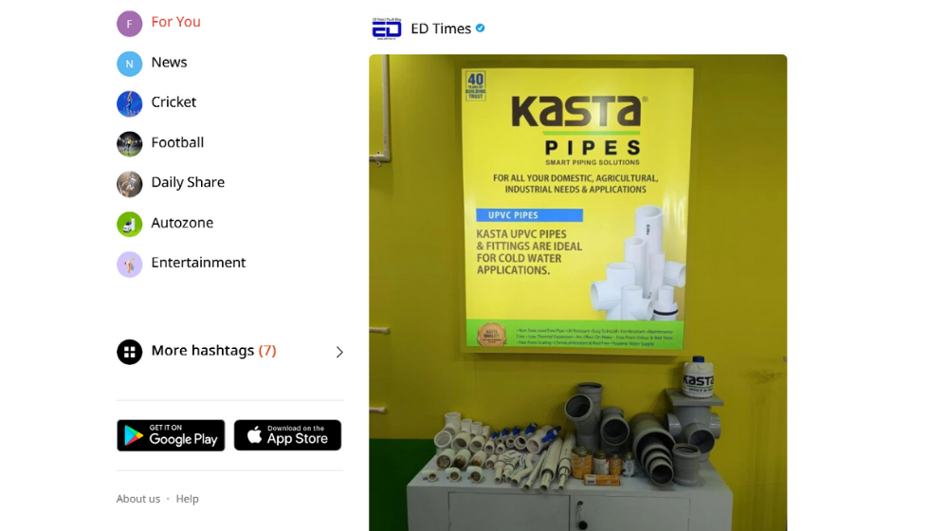Select the Football category icon

(x=129, y=144)
